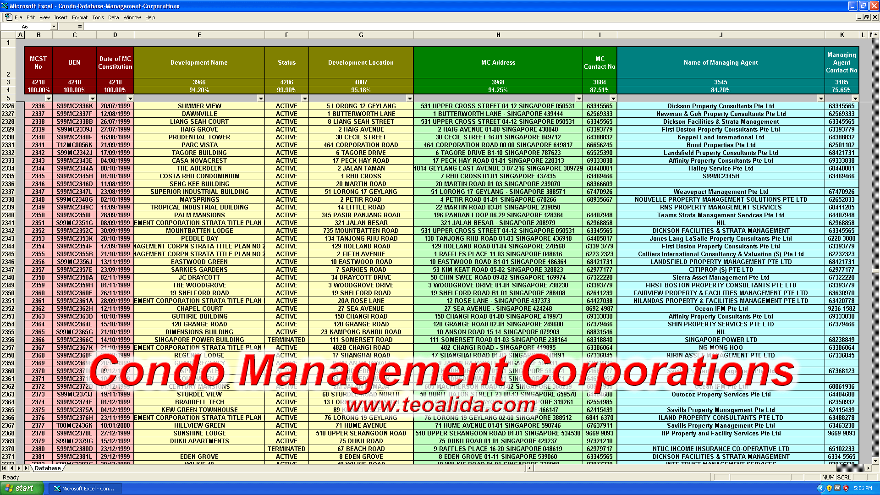The width and height of the screenshot is (880, 495).
Task: Select UEN cell S99MC2345H
Action: click(x=75, y=176)
